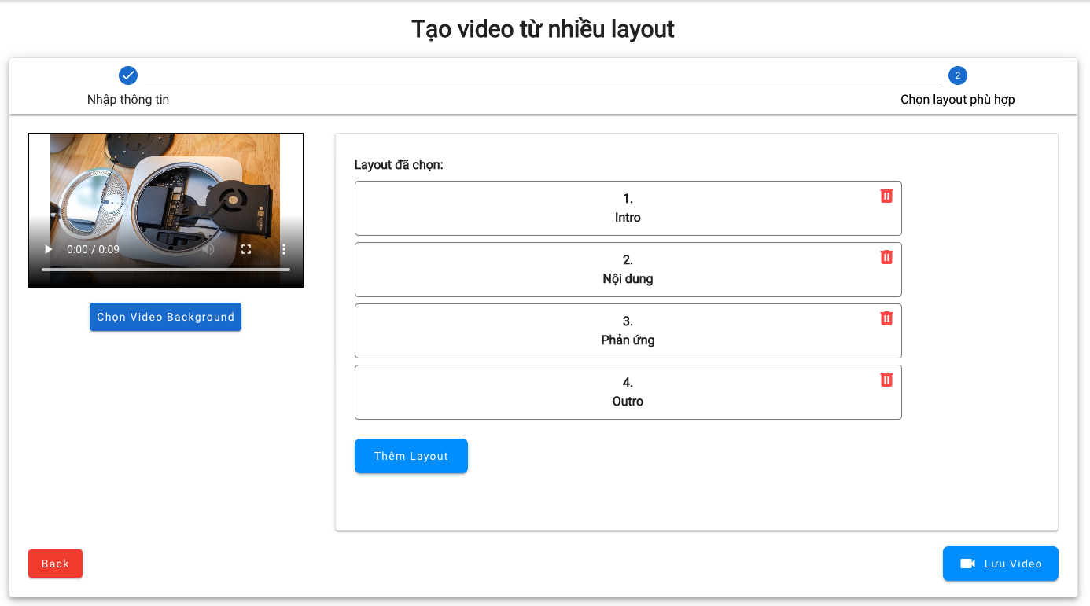Delete the Phản ứng layout with trash icon
The image size is (1090, 606).
click(x=886, y=318)
